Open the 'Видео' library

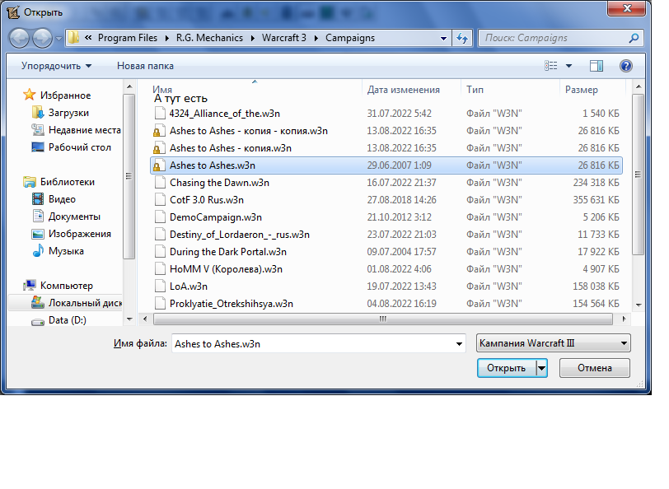(62, 199)
